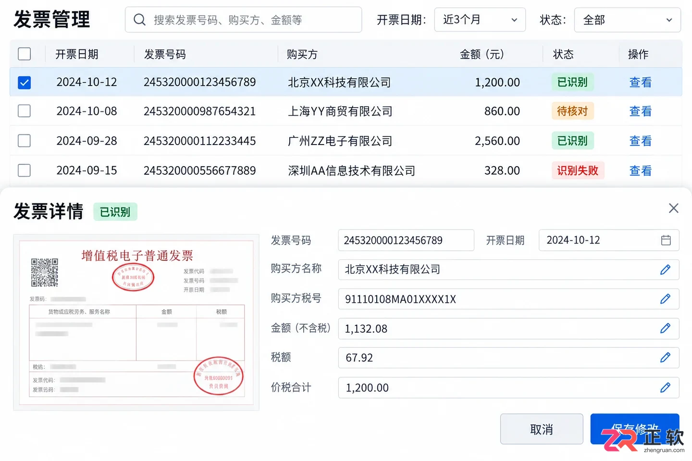The height and width of the screenshot is (461, 692).
Task: Uncheck the 2024-10-12 invoice row
Action: pyautogui.click(x=24, y=83)
